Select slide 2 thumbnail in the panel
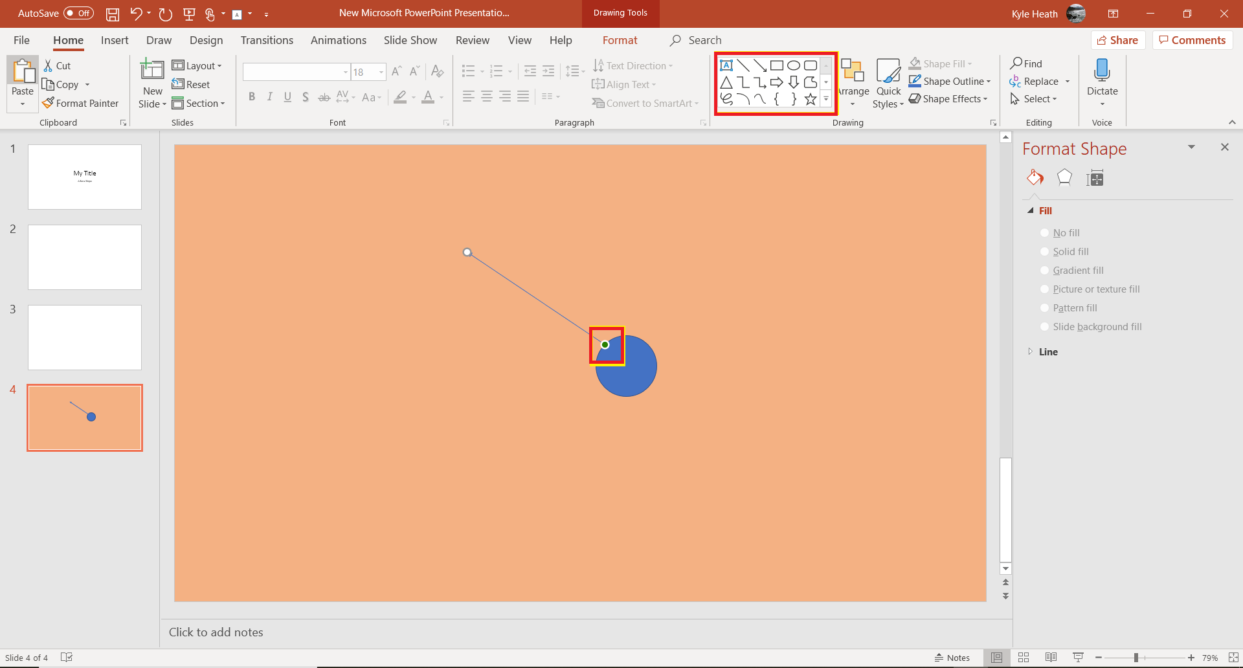 84,257
